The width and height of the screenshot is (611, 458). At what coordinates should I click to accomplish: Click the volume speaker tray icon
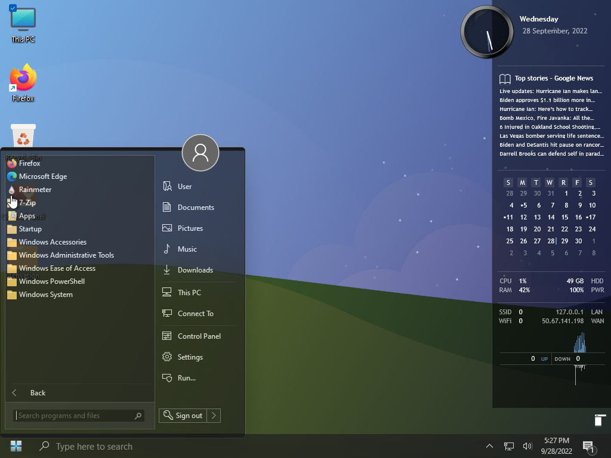(527, 446)
